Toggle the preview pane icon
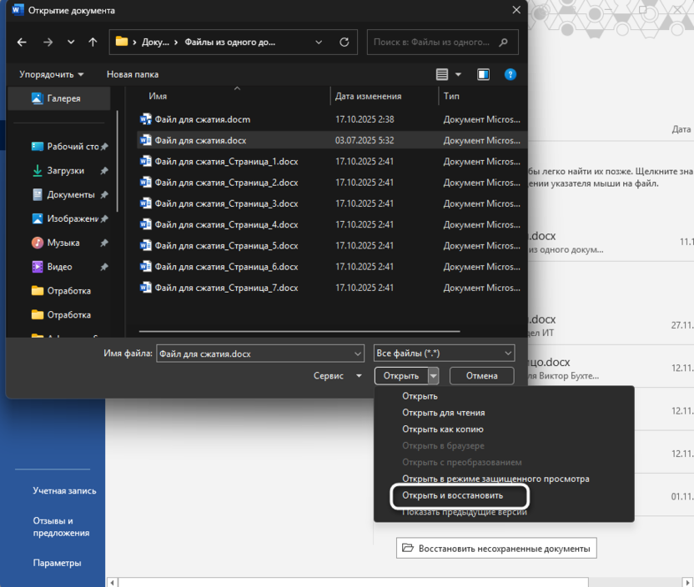This screenshot has height=587, width=694. click(483, 75)
